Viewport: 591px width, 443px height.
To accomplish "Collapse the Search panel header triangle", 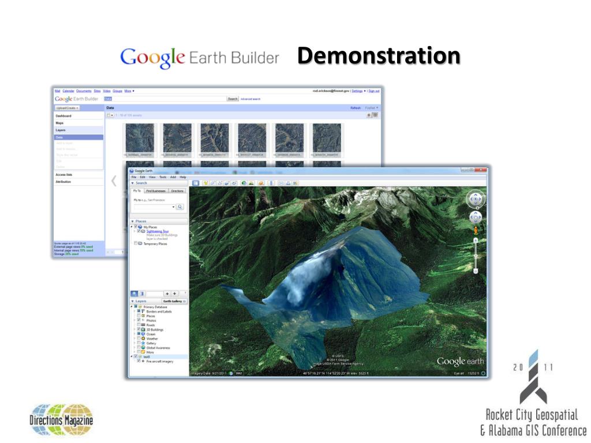I will click(132, 183).
